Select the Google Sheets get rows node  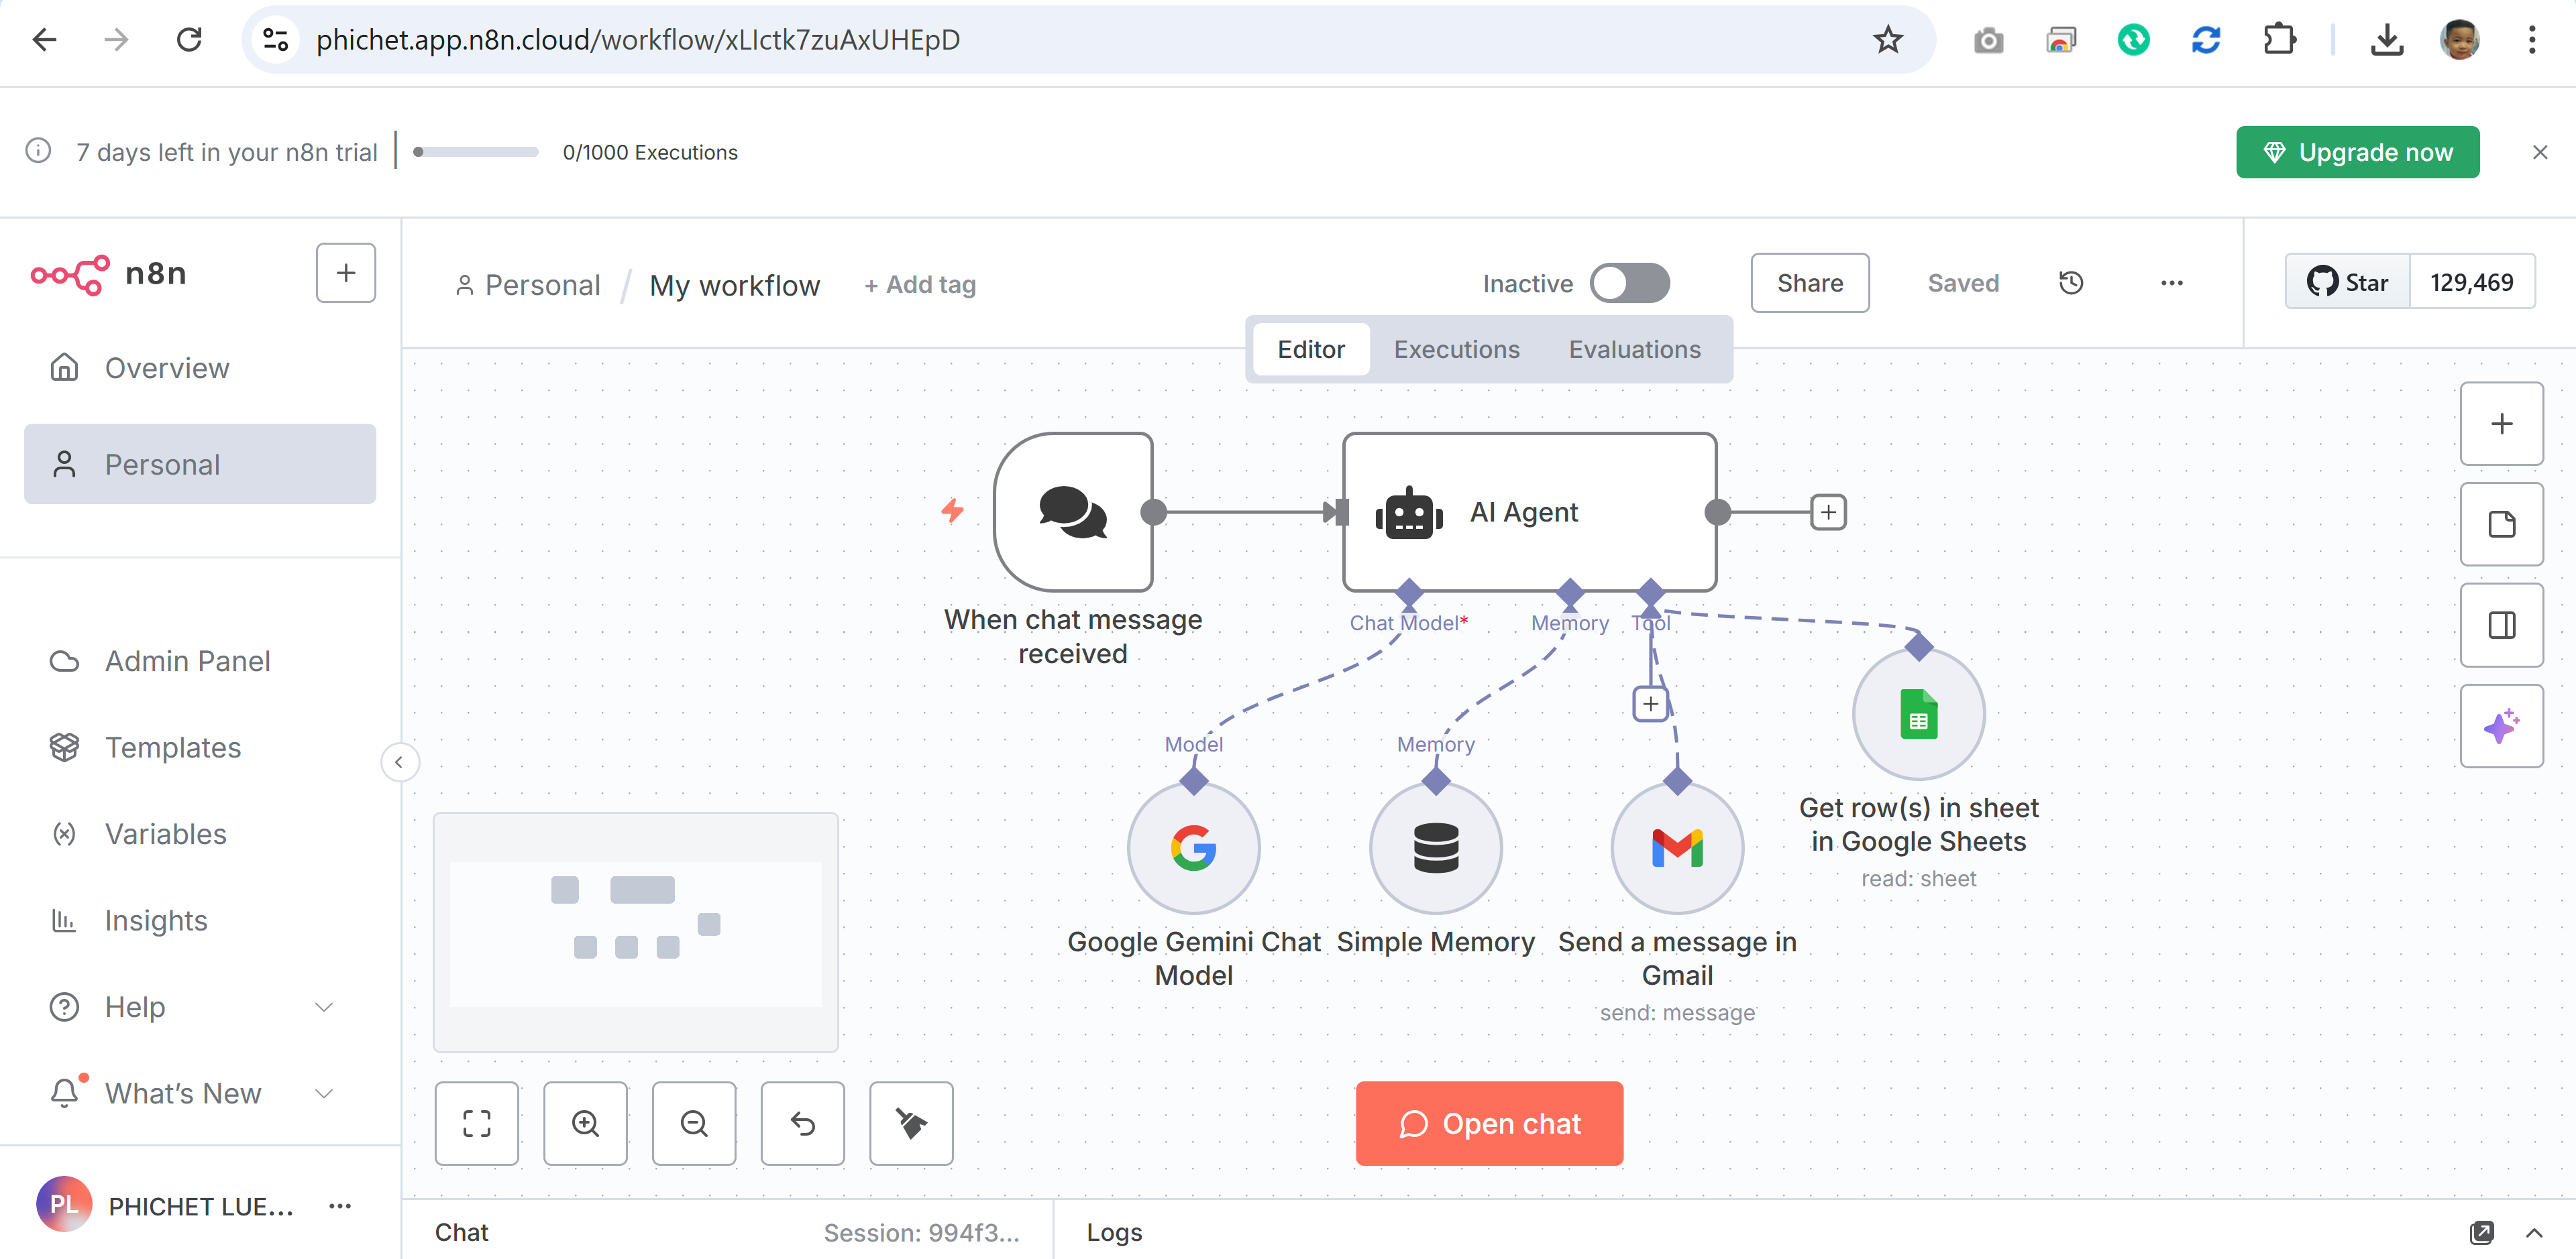pos(1918,715)
